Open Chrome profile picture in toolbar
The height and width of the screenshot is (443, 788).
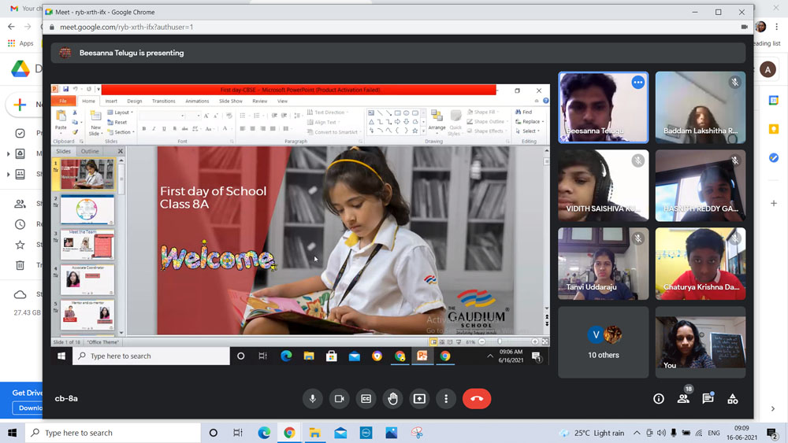761,27
